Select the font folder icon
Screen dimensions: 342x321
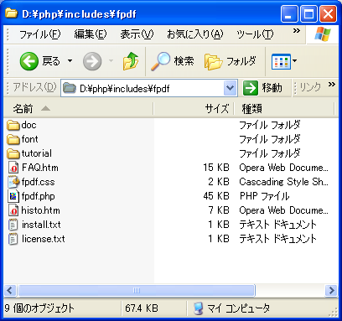(13, 139)
